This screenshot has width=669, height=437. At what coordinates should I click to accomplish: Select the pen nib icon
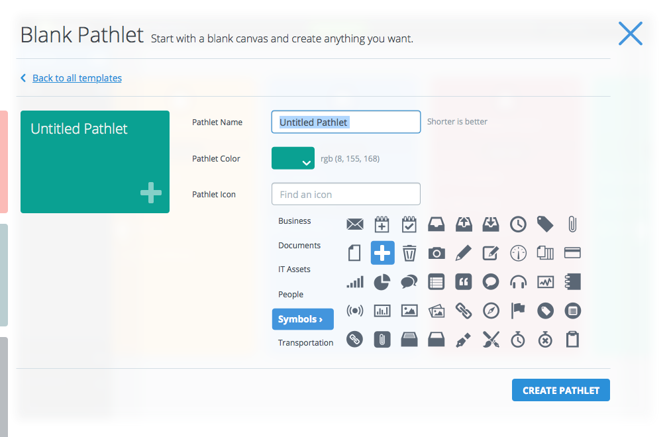click(464, 340)
